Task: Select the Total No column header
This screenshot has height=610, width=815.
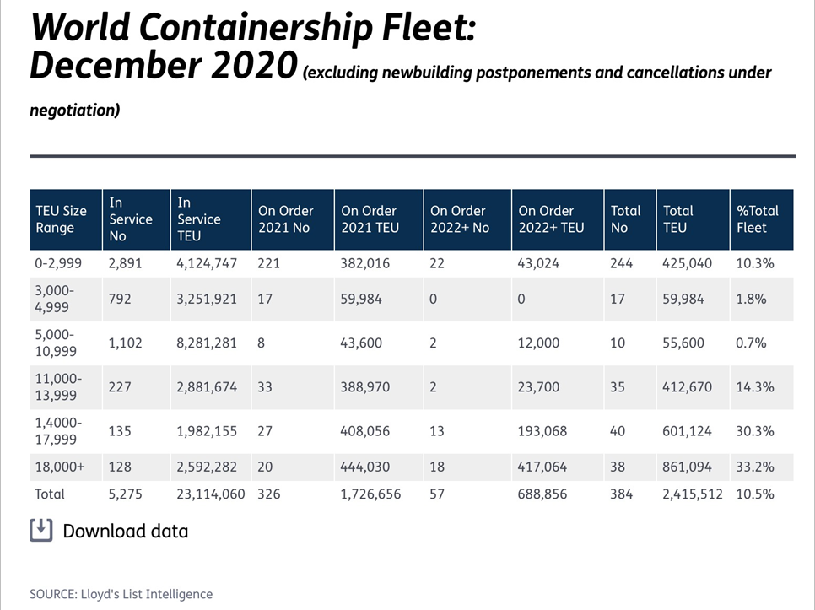Action: pyautogui.click(x=625, y=219)
